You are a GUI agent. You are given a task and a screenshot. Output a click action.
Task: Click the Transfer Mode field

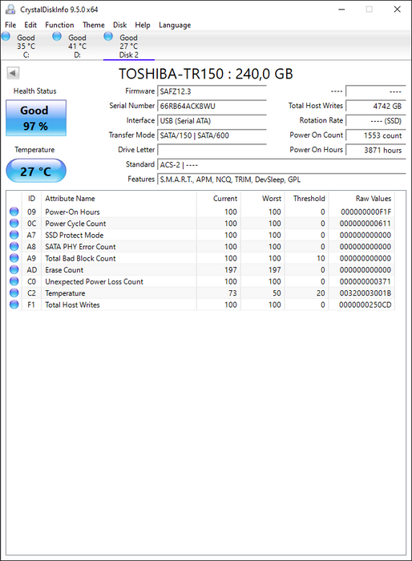coord(212,135)
